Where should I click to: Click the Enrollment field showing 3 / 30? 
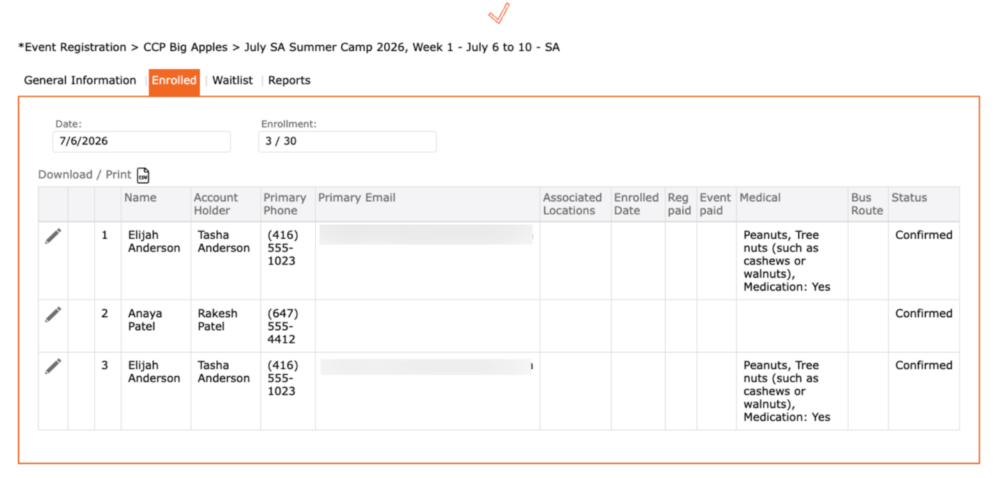(347, 142)
